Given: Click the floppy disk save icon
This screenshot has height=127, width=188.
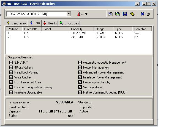Looking at the screenshot, I should tap(125, 14).
